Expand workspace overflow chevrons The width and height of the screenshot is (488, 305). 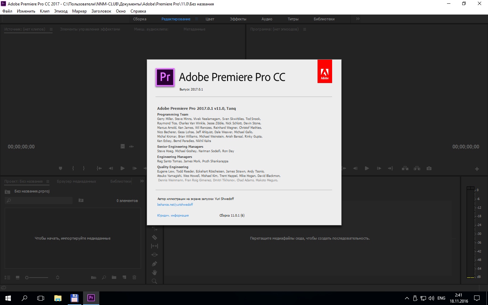coord(358,19)
